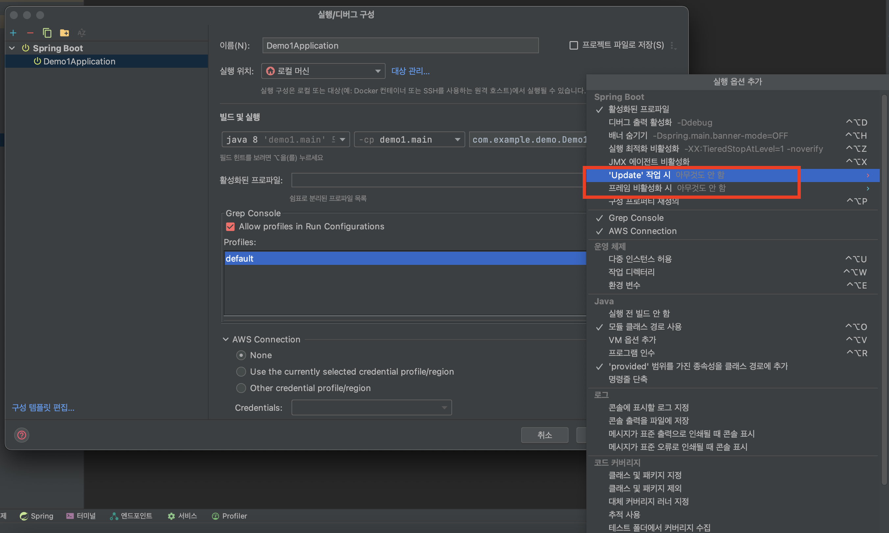Click the new folder icon in toolbar
This screenshot has width=889, height=533.
coord(64,33)
